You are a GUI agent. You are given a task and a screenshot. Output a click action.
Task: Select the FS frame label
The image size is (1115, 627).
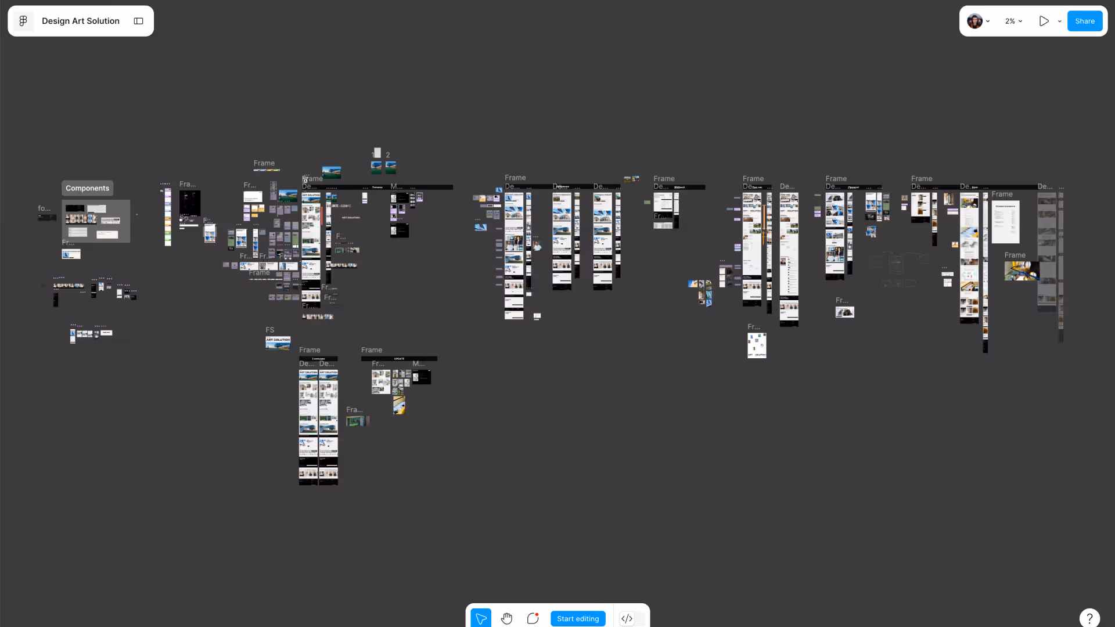pos(270,330)
